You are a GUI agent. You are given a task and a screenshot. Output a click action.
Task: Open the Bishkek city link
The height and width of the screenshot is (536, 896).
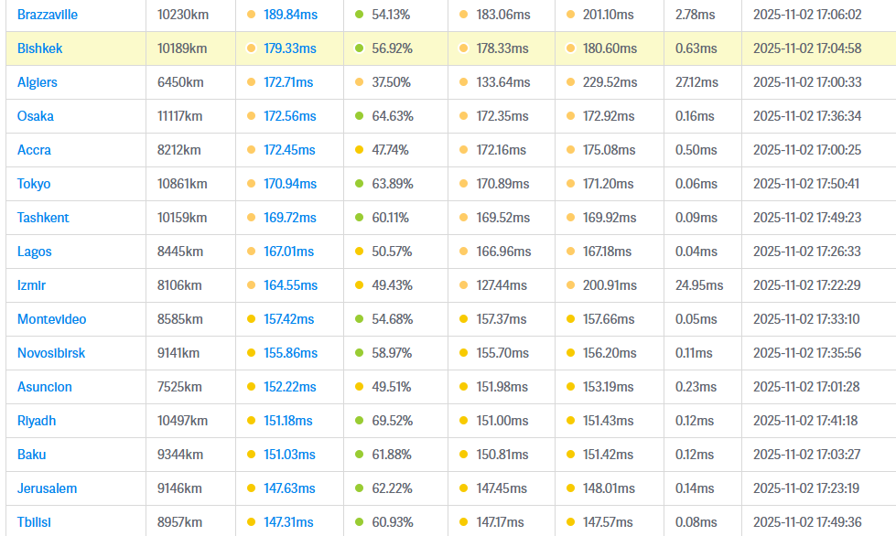pos(39,48)
